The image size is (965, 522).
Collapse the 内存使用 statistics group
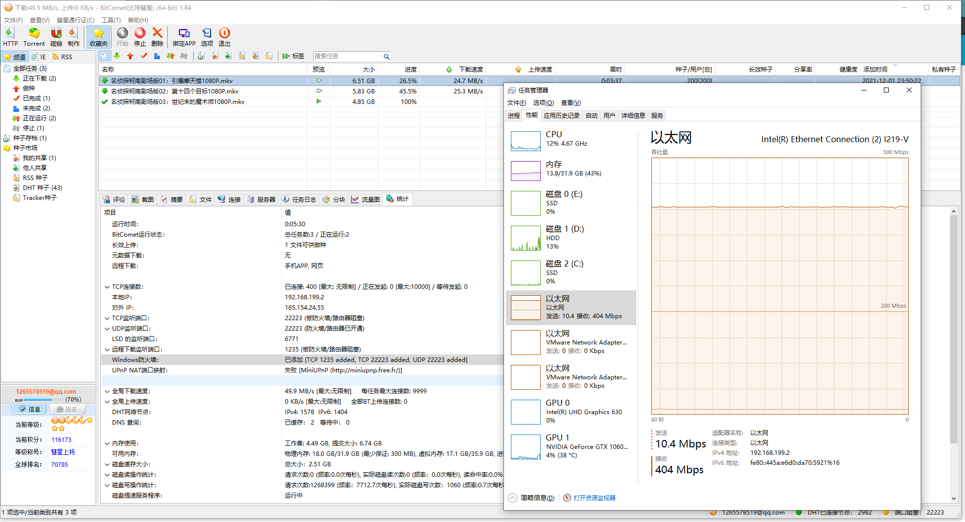[107, 443]
